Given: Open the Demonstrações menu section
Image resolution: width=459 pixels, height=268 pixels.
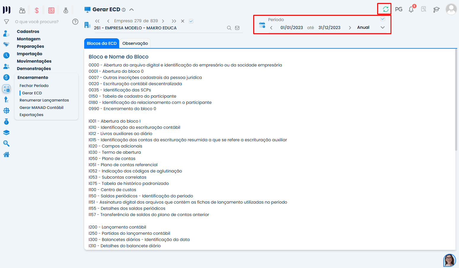Looking at the screenshot, I should pyautogui.click(x=34, y=69).
